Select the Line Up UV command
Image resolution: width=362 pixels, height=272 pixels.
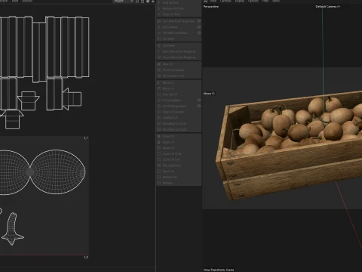tap(170, 94)
